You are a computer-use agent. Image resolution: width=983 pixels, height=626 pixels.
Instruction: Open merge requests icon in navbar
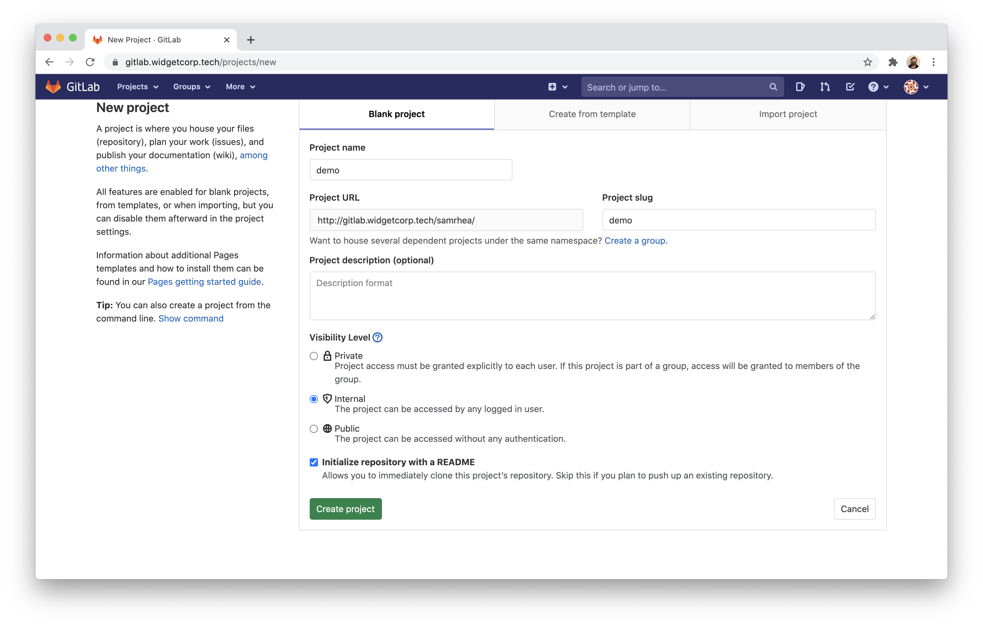click(x=825, y=86)
